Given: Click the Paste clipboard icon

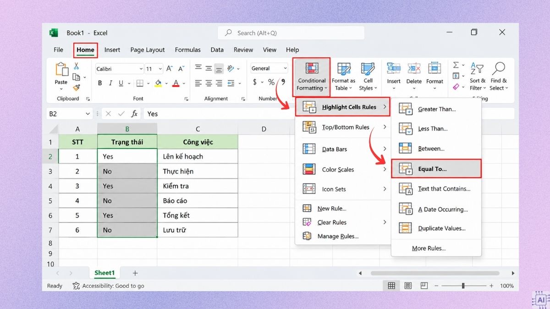Looking at the screenshot, I should (61, 70).
